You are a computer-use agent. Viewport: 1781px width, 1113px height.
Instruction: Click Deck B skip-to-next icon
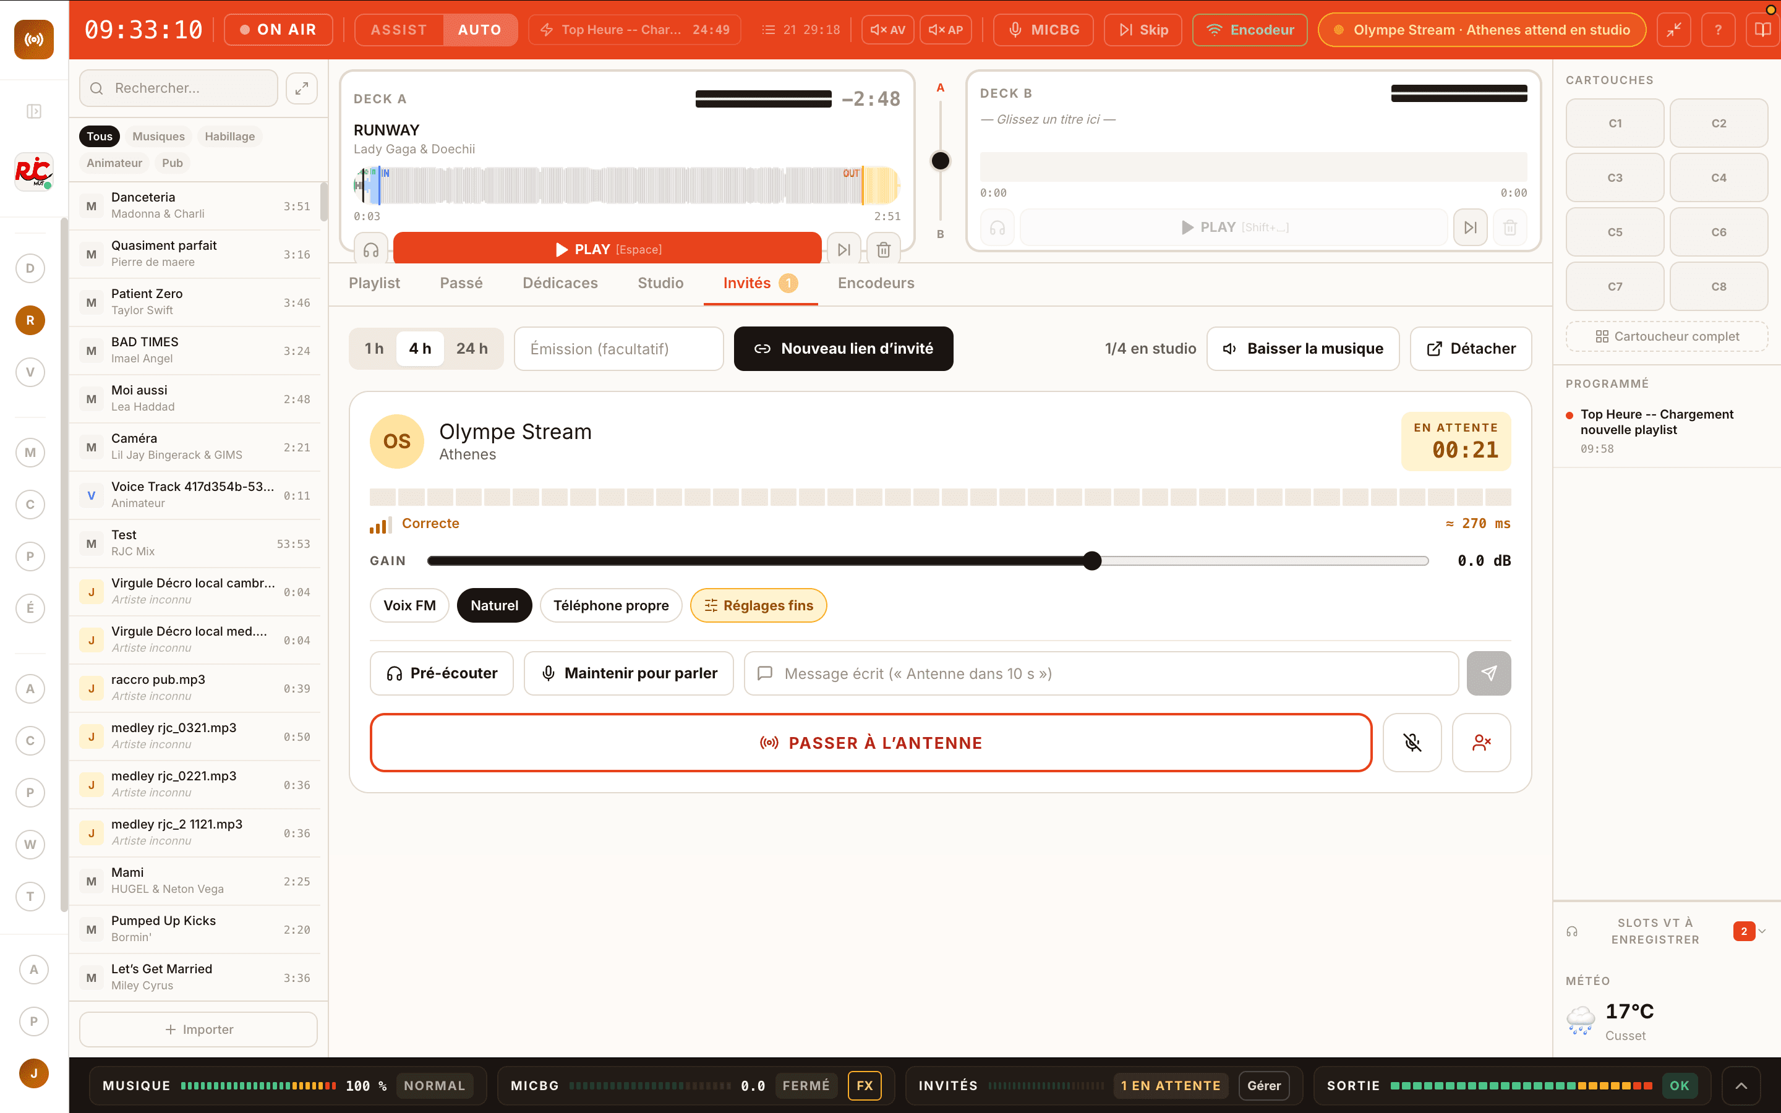[x=1471, y=228]
